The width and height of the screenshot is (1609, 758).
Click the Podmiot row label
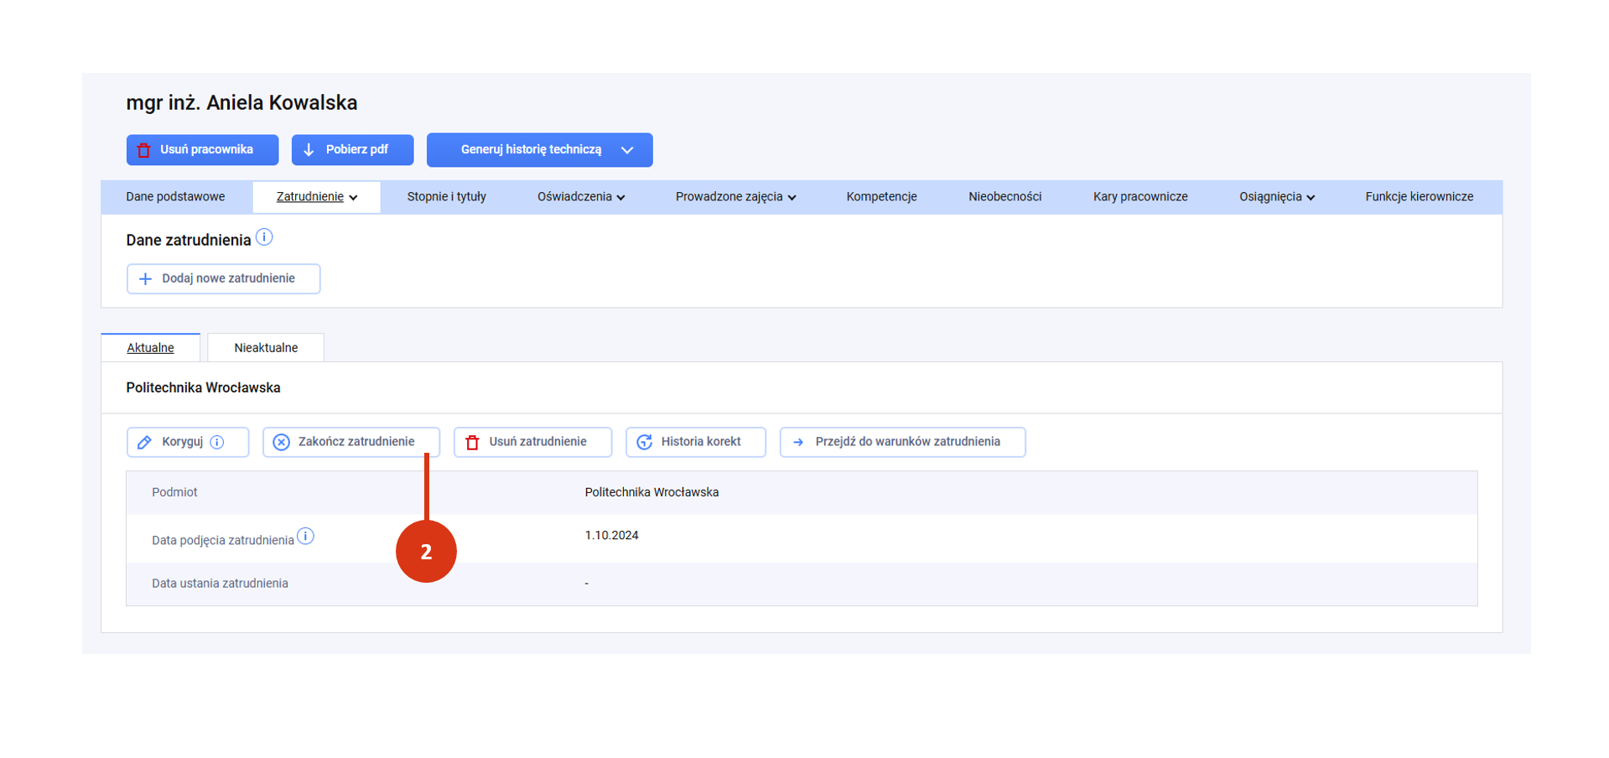[x=174, y=493]
